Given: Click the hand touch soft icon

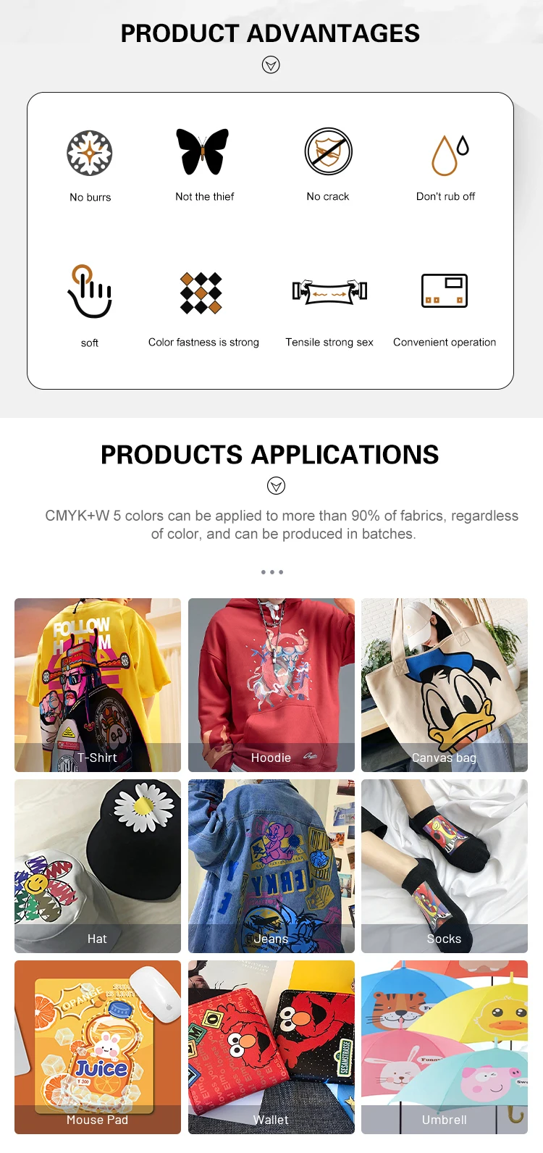Looking at the screenshot, I should (89, 291).
